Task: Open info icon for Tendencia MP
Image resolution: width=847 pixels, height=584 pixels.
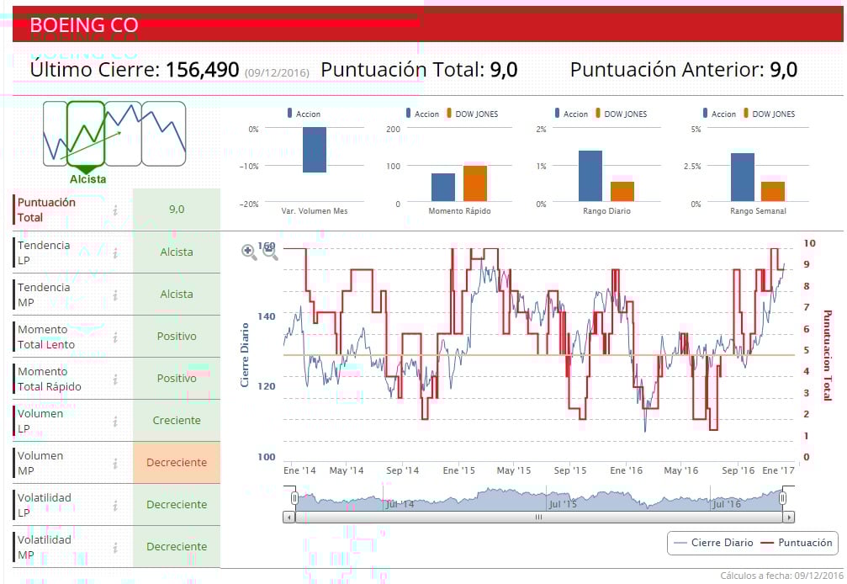Action: coord(115,295)
